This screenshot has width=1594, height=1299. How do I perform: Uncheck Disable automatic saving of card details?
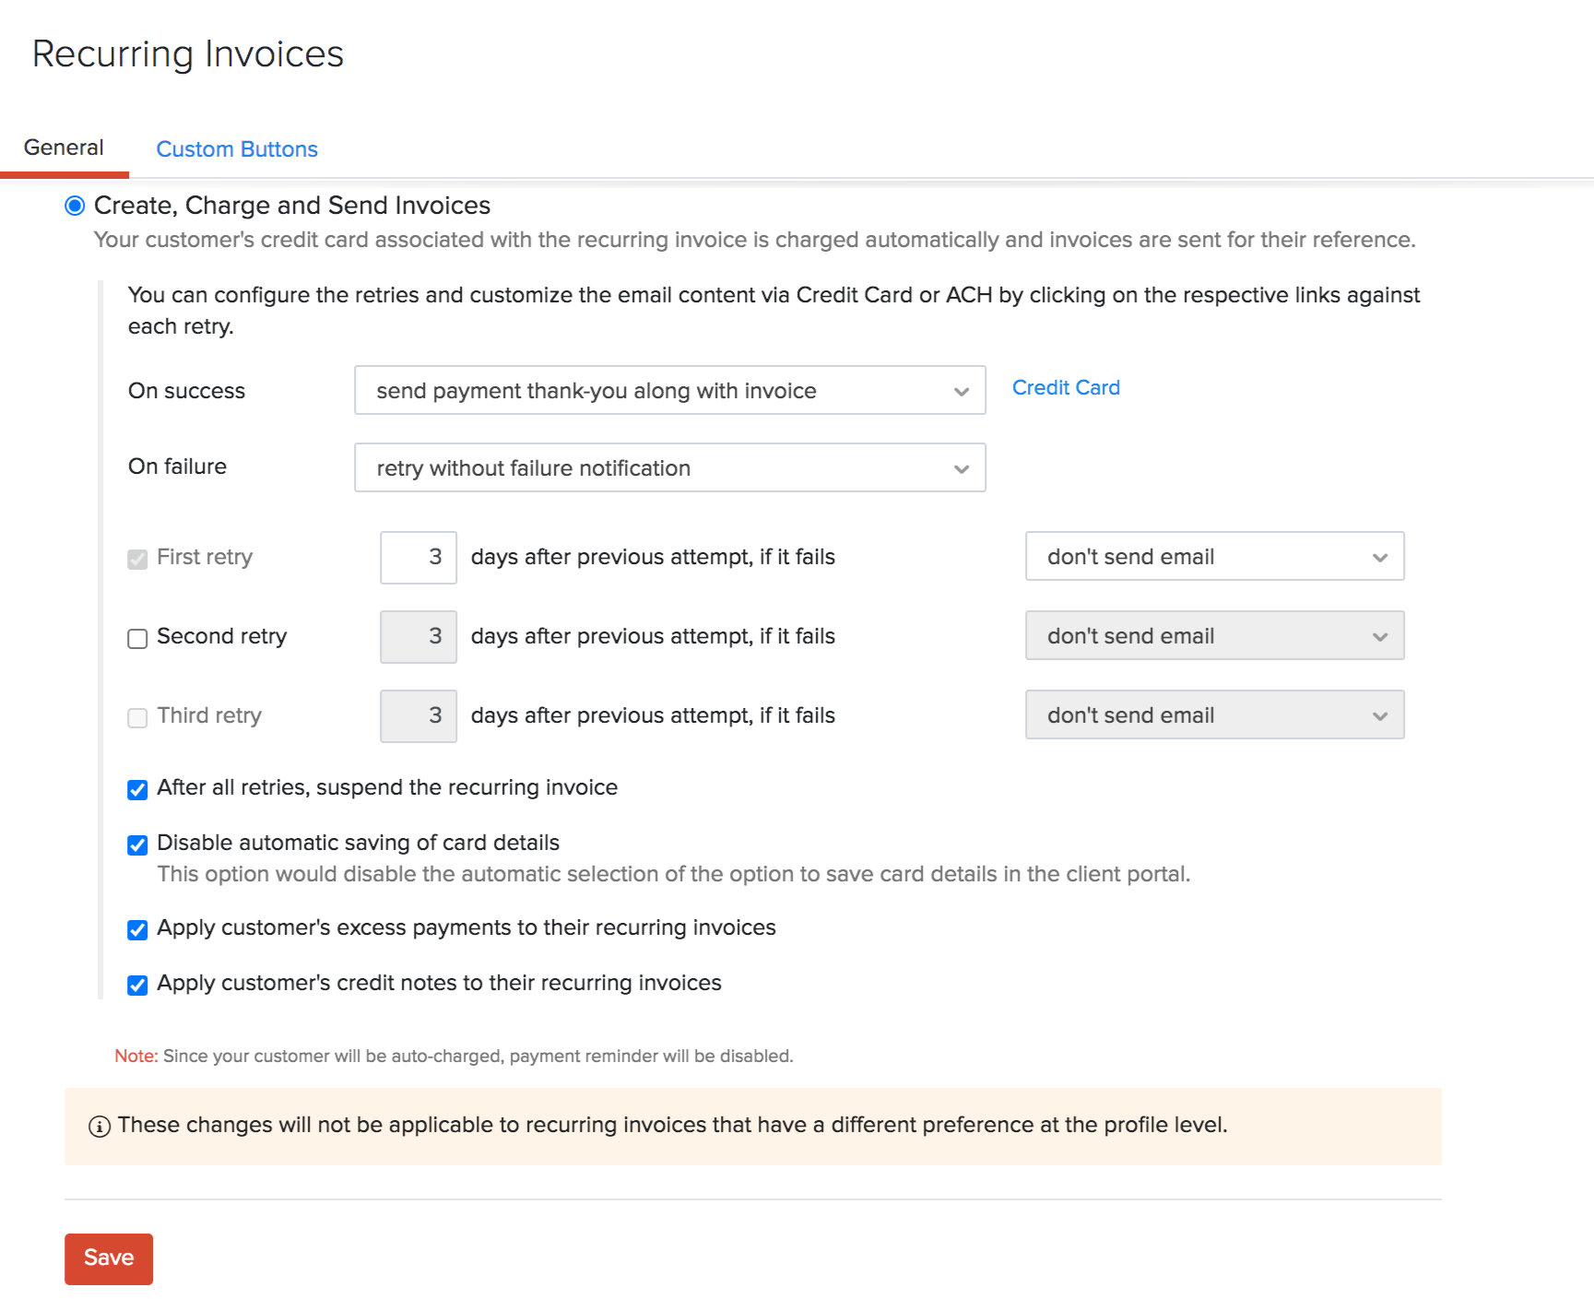coord(137,845)
